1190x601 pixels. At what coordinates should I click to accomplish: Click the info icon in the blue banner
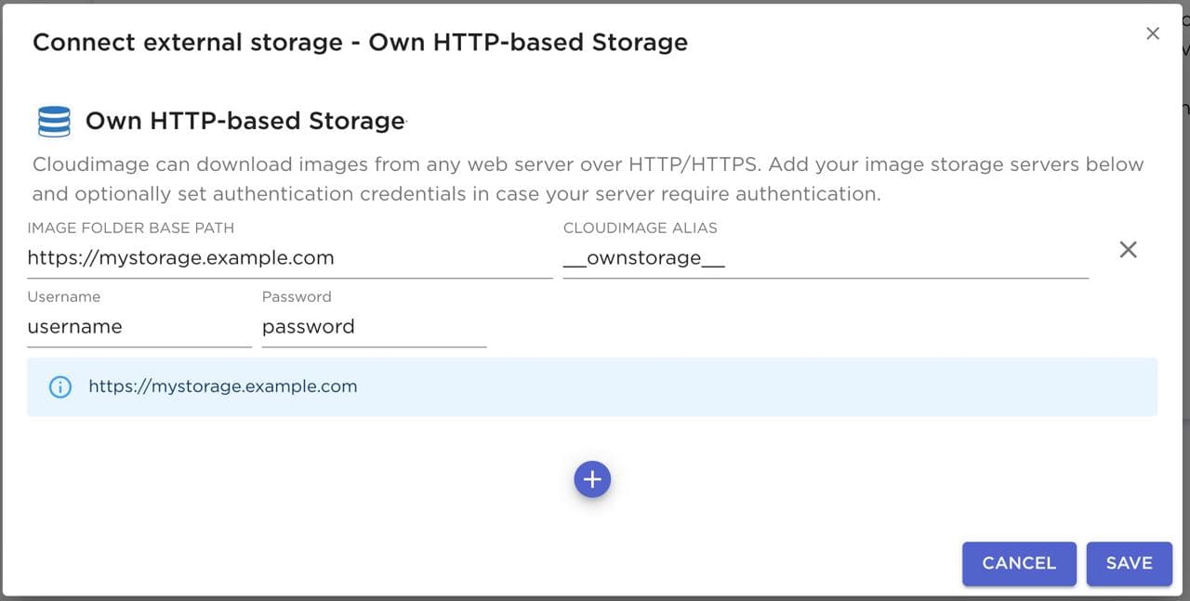click(x=59, y=386)
